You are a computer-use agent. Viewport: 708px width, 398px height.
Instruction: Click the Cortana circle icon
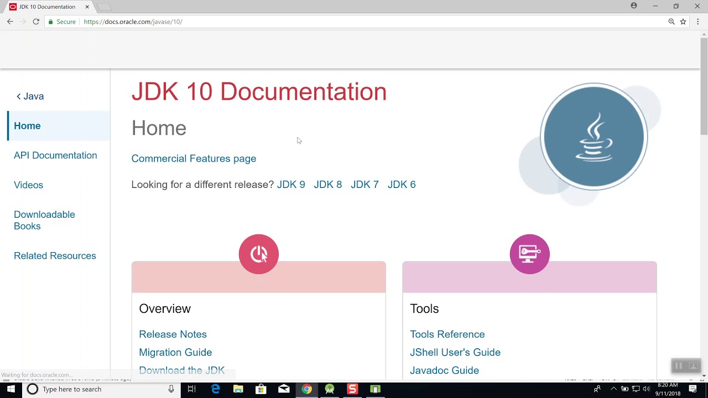pyautogui.click(x=33, y=389)
